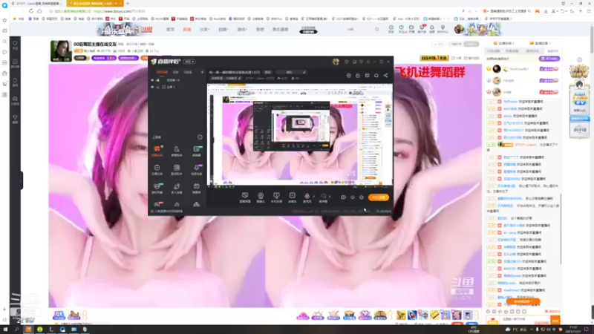Viewport: 594px width, 334px height.
Task: Open the third tool in toolbox first row
Action: (196, 151)
